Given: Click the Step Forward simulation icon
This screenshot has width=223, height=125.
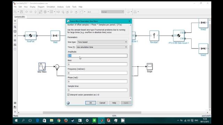Looking at the screenshot, I should [x=71, y=12].
